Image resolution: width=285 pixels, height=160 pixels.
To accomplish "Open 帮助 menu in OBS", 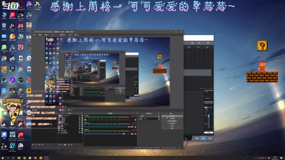I will tap(76, 35).
